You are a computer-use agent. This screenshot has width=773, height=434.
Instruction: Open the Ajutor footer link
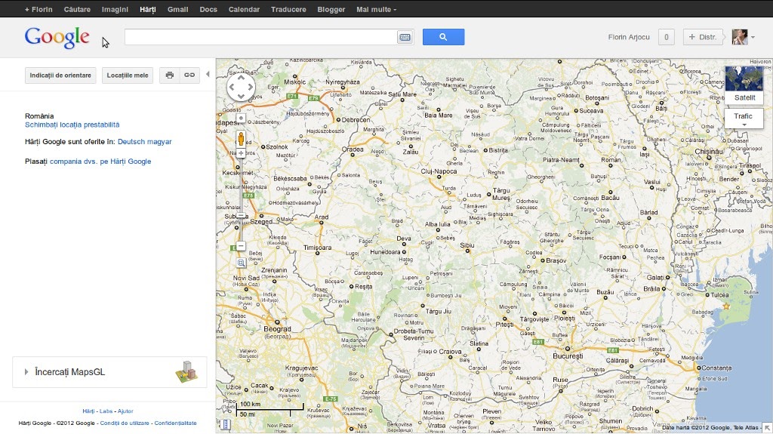click(x=125, y=411)
